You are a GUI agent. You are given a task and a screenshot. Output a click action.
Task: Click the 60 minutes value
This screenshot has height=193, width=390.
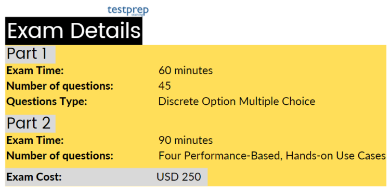(x=186, y=71)
